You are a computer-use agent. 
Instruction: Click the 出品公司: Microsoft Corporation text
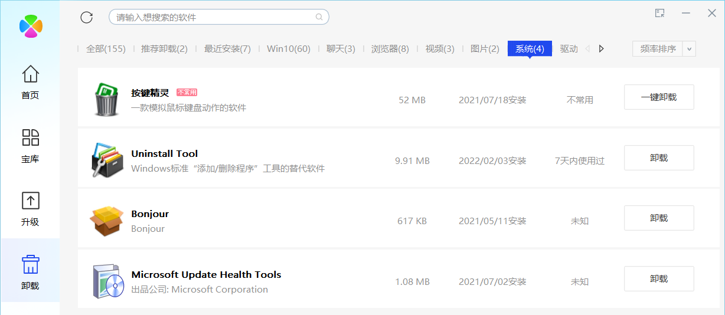click(200, 290)
